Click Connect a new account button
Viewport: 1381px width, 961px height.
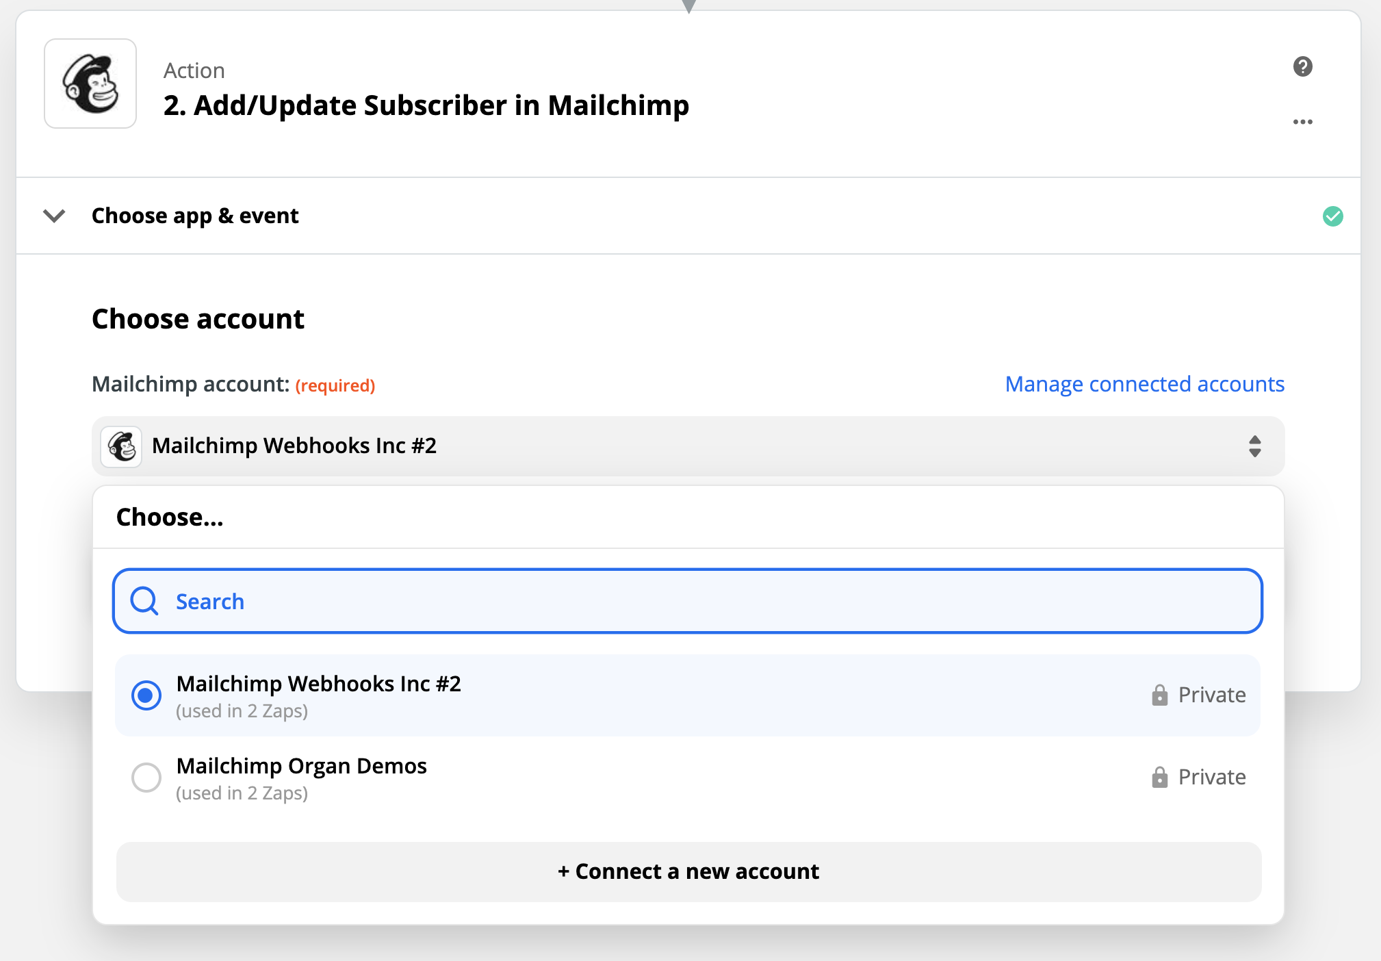click(688, 871)
